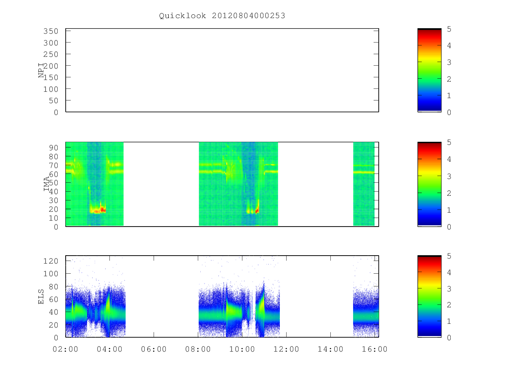This screenshot has height=379, width=505.
Task: Click the 08:00 time axis label
Action: 198,349
